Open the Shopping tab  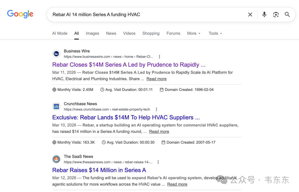coord(151,33)
